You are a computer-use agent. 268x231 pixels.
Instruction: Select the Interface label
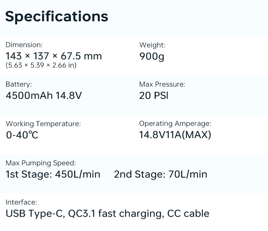pos(21,202)
